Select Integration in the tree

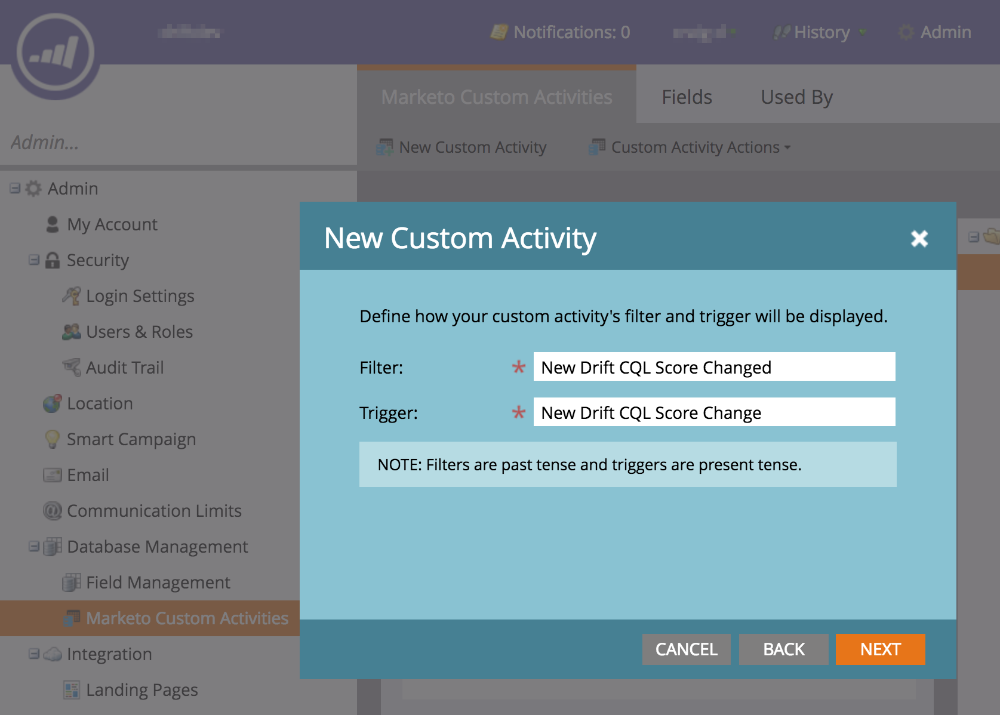109,654
